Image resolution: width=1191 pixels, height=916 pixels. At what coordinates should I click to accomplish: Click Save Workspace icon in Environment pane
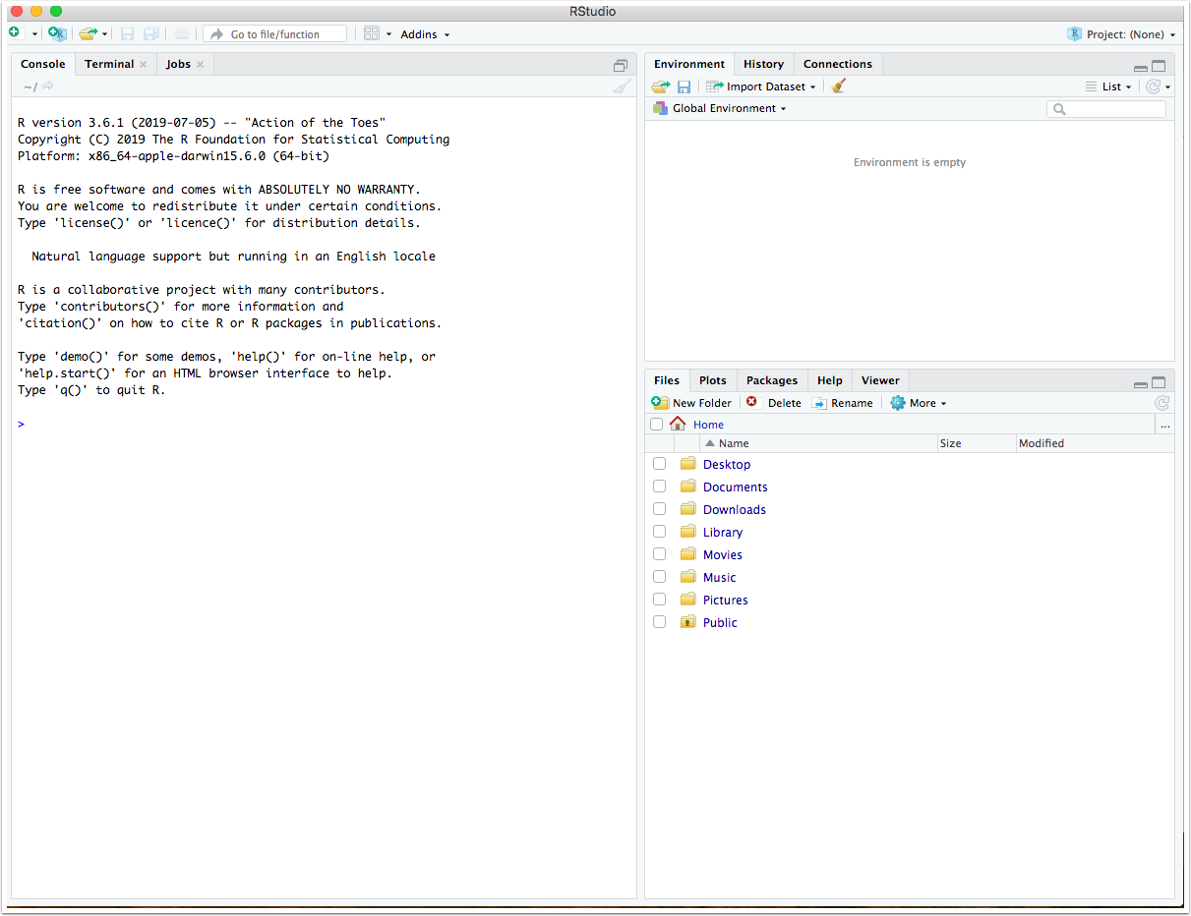(x=684, y=86)
